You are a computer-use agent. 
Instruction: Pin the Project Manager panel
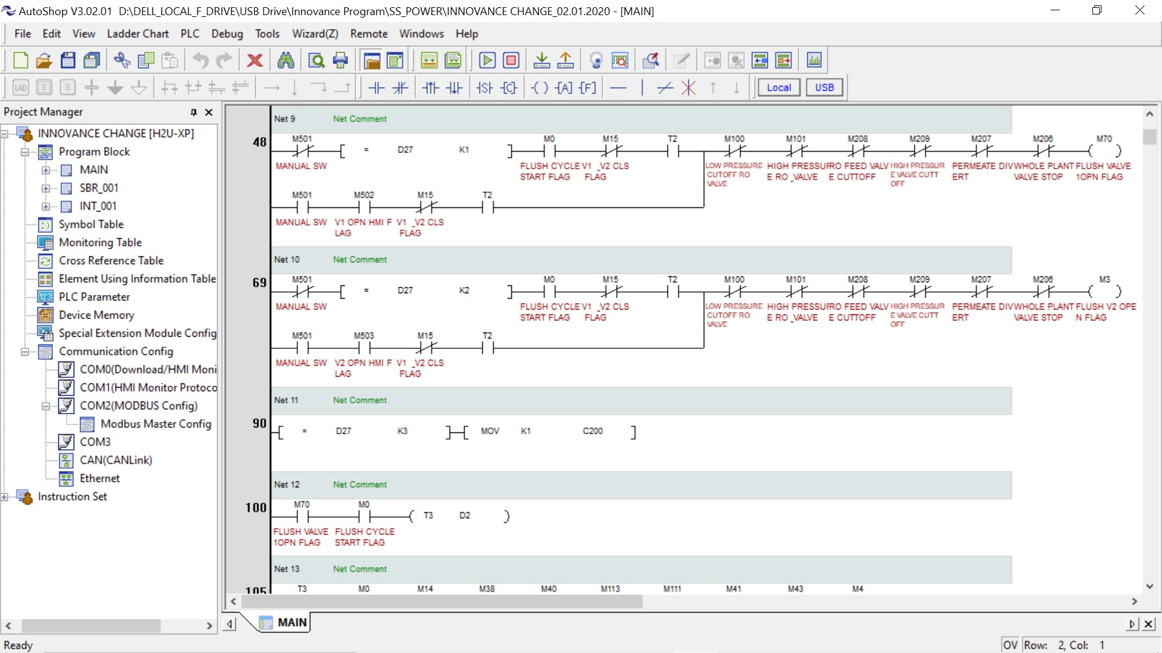point(194,112)
